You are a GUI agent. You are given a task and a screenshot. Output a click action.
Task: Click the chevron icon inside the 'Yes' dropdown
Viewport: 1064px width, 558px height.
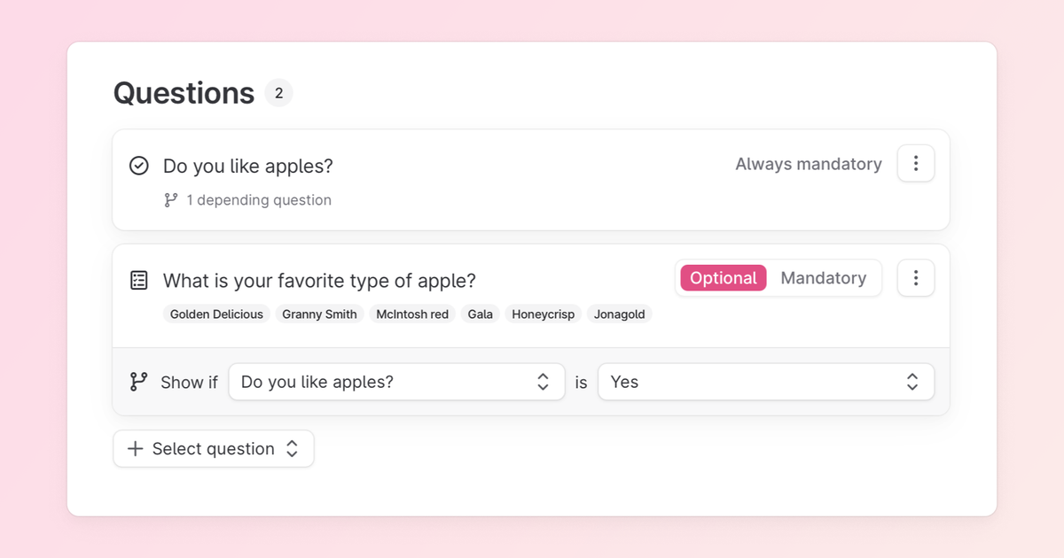[911, 382]
